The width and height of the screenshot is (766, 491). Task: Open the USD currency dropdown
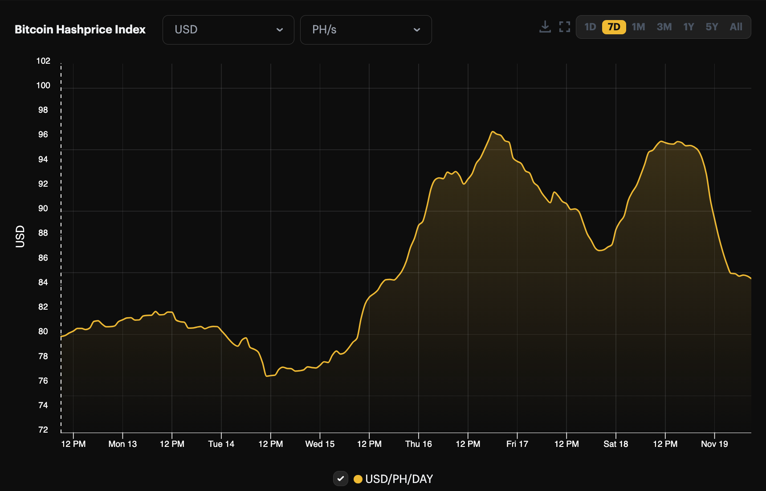click(x=228, y=29)
